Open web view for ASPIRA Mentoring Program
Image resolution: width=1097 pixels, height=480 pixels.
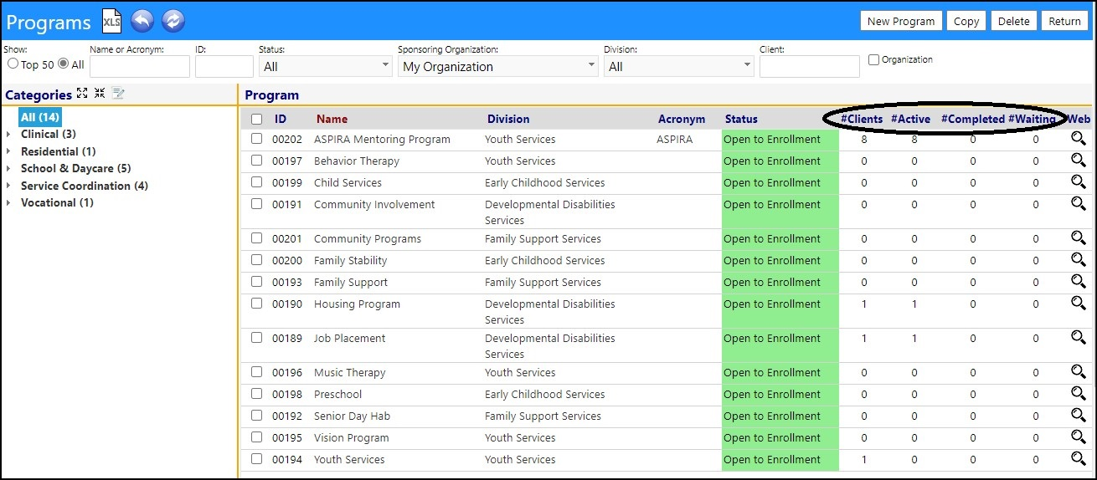tap(1078, 139)
